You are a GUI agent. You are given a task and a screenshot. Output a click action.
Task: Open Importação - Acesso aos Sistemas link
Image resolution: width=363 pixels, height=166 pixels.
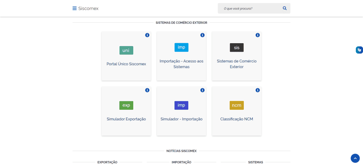click(x=181, y=64)
